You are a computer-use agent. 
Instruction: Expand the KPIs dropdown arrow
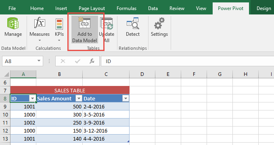tap(59, 40)
